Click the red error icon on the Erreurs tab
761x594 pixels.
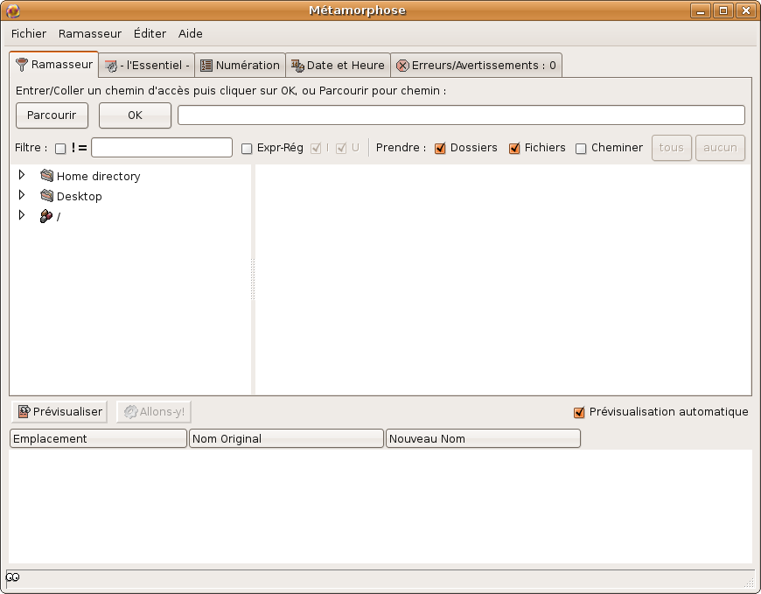tap(402, 66)
